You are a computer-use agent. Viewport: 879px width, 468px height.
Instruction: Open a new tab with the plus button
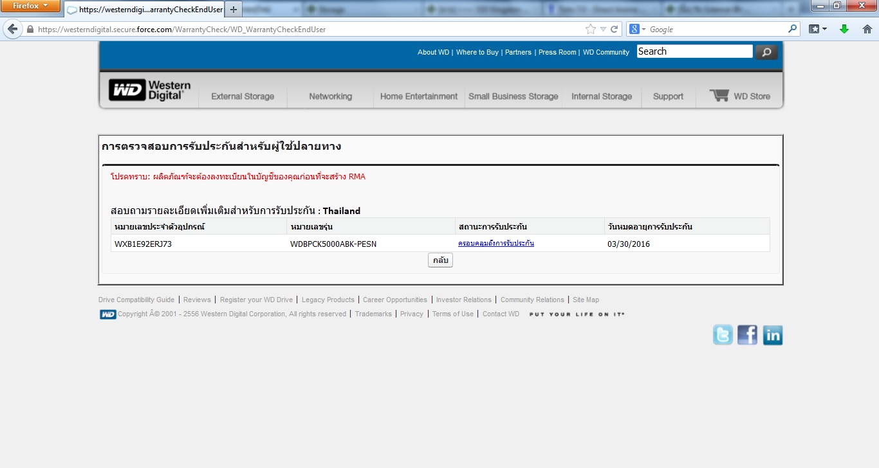[x=233, y=10]
